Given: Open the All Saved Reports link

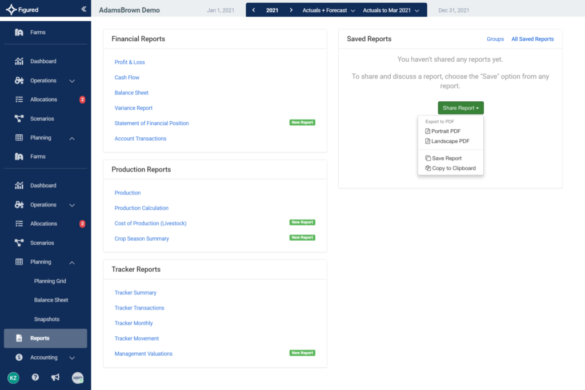Looking at the screenshot, I should pyautogui.click(x=532, y=39).
